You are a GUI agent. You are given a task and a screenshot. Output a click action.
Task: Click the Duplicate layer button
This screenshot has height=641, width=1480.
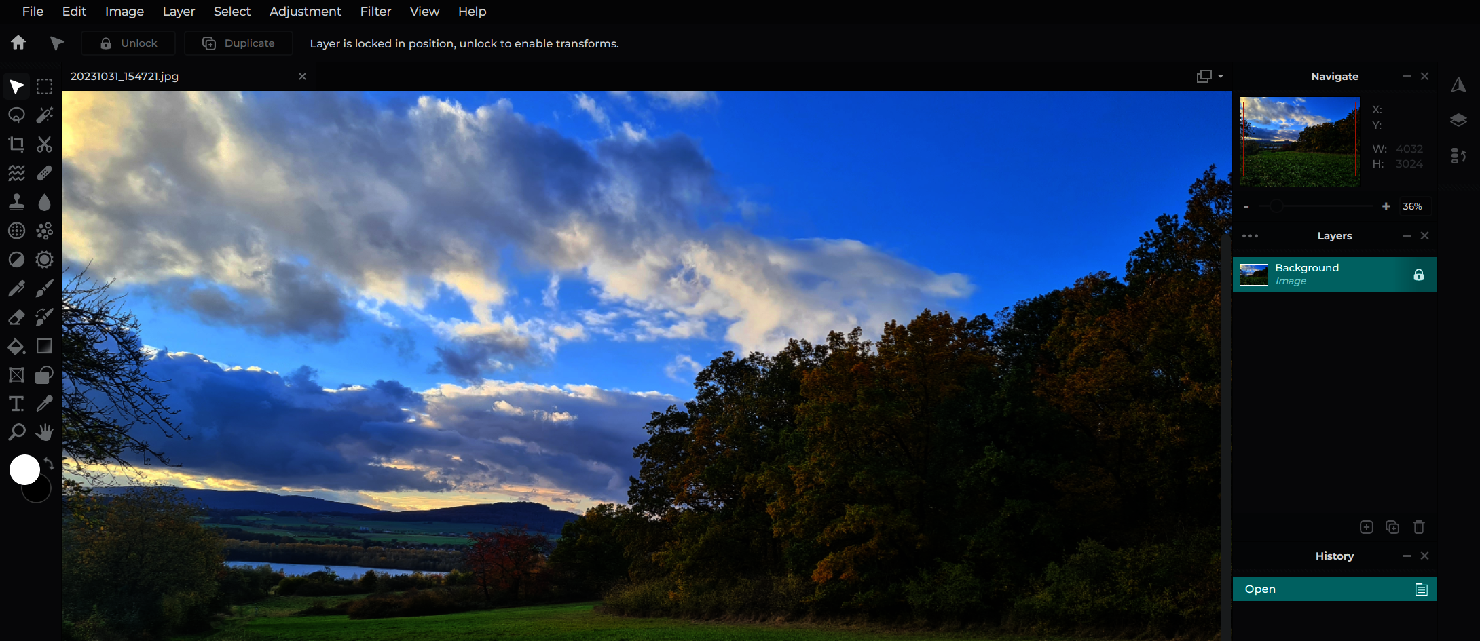[238, 43]
